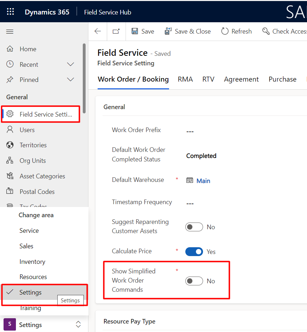Open the Purchase tab
The image size is (307, 332).
(283, 79)
